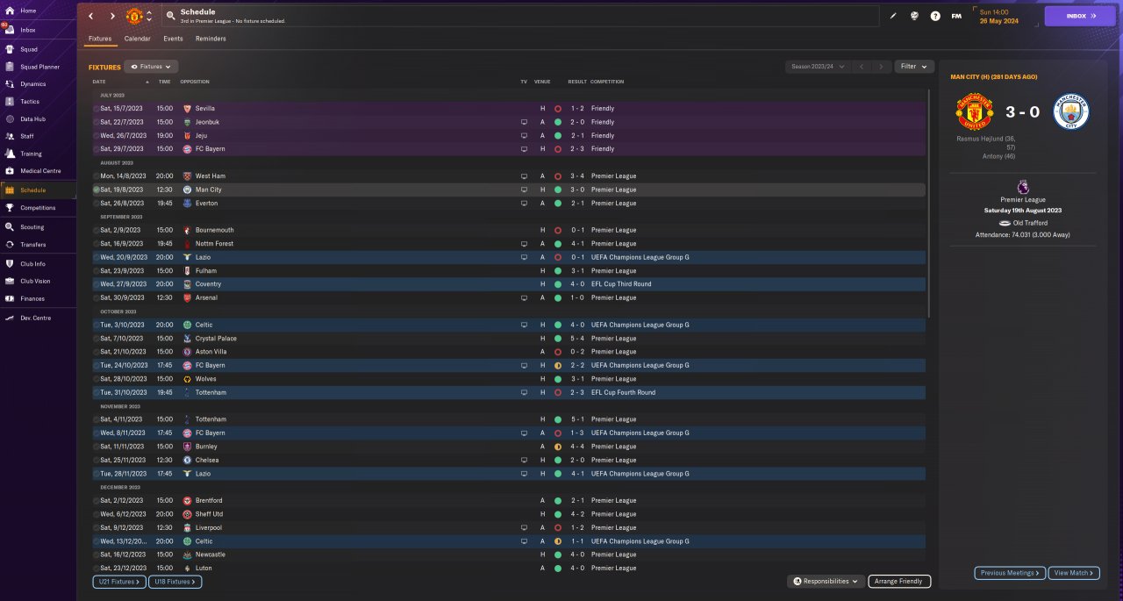Image resolution: width=1123 pixels, height=601 pixels.
Task: Select the Arsenal fixture row circle
Action: pos(96,297)
